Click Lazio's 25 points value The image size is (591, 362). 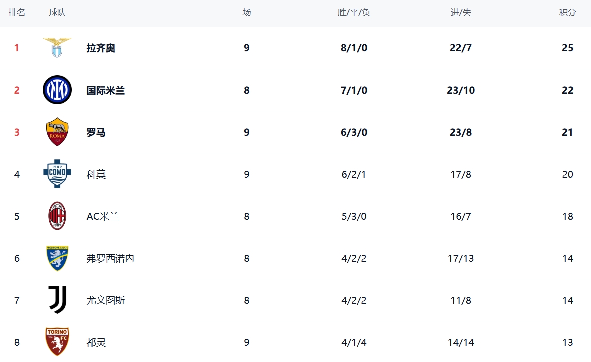[567, 48]
